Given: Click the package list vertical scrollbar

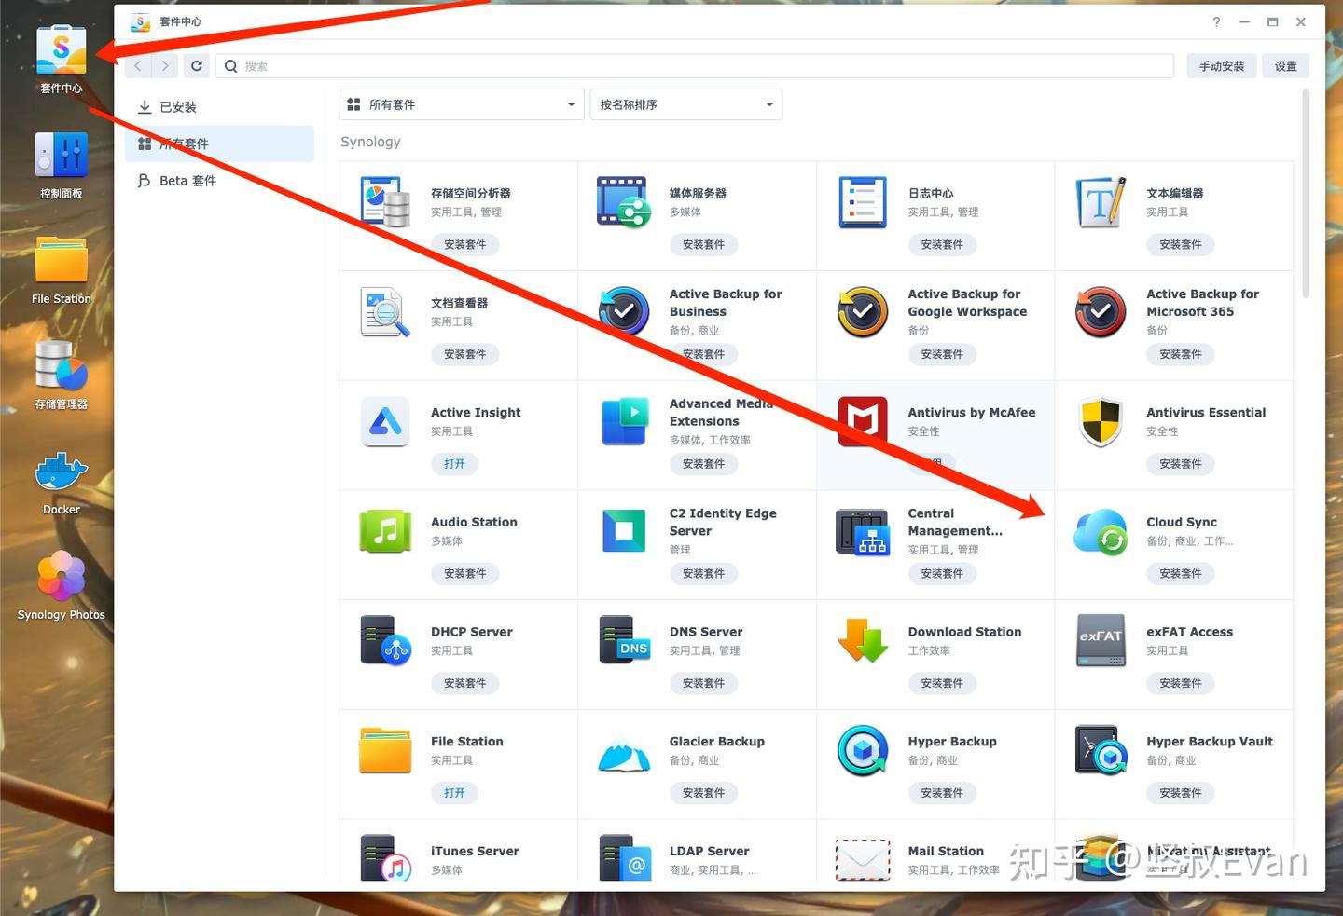Looking at the screenshot, I should (1306, 194).
